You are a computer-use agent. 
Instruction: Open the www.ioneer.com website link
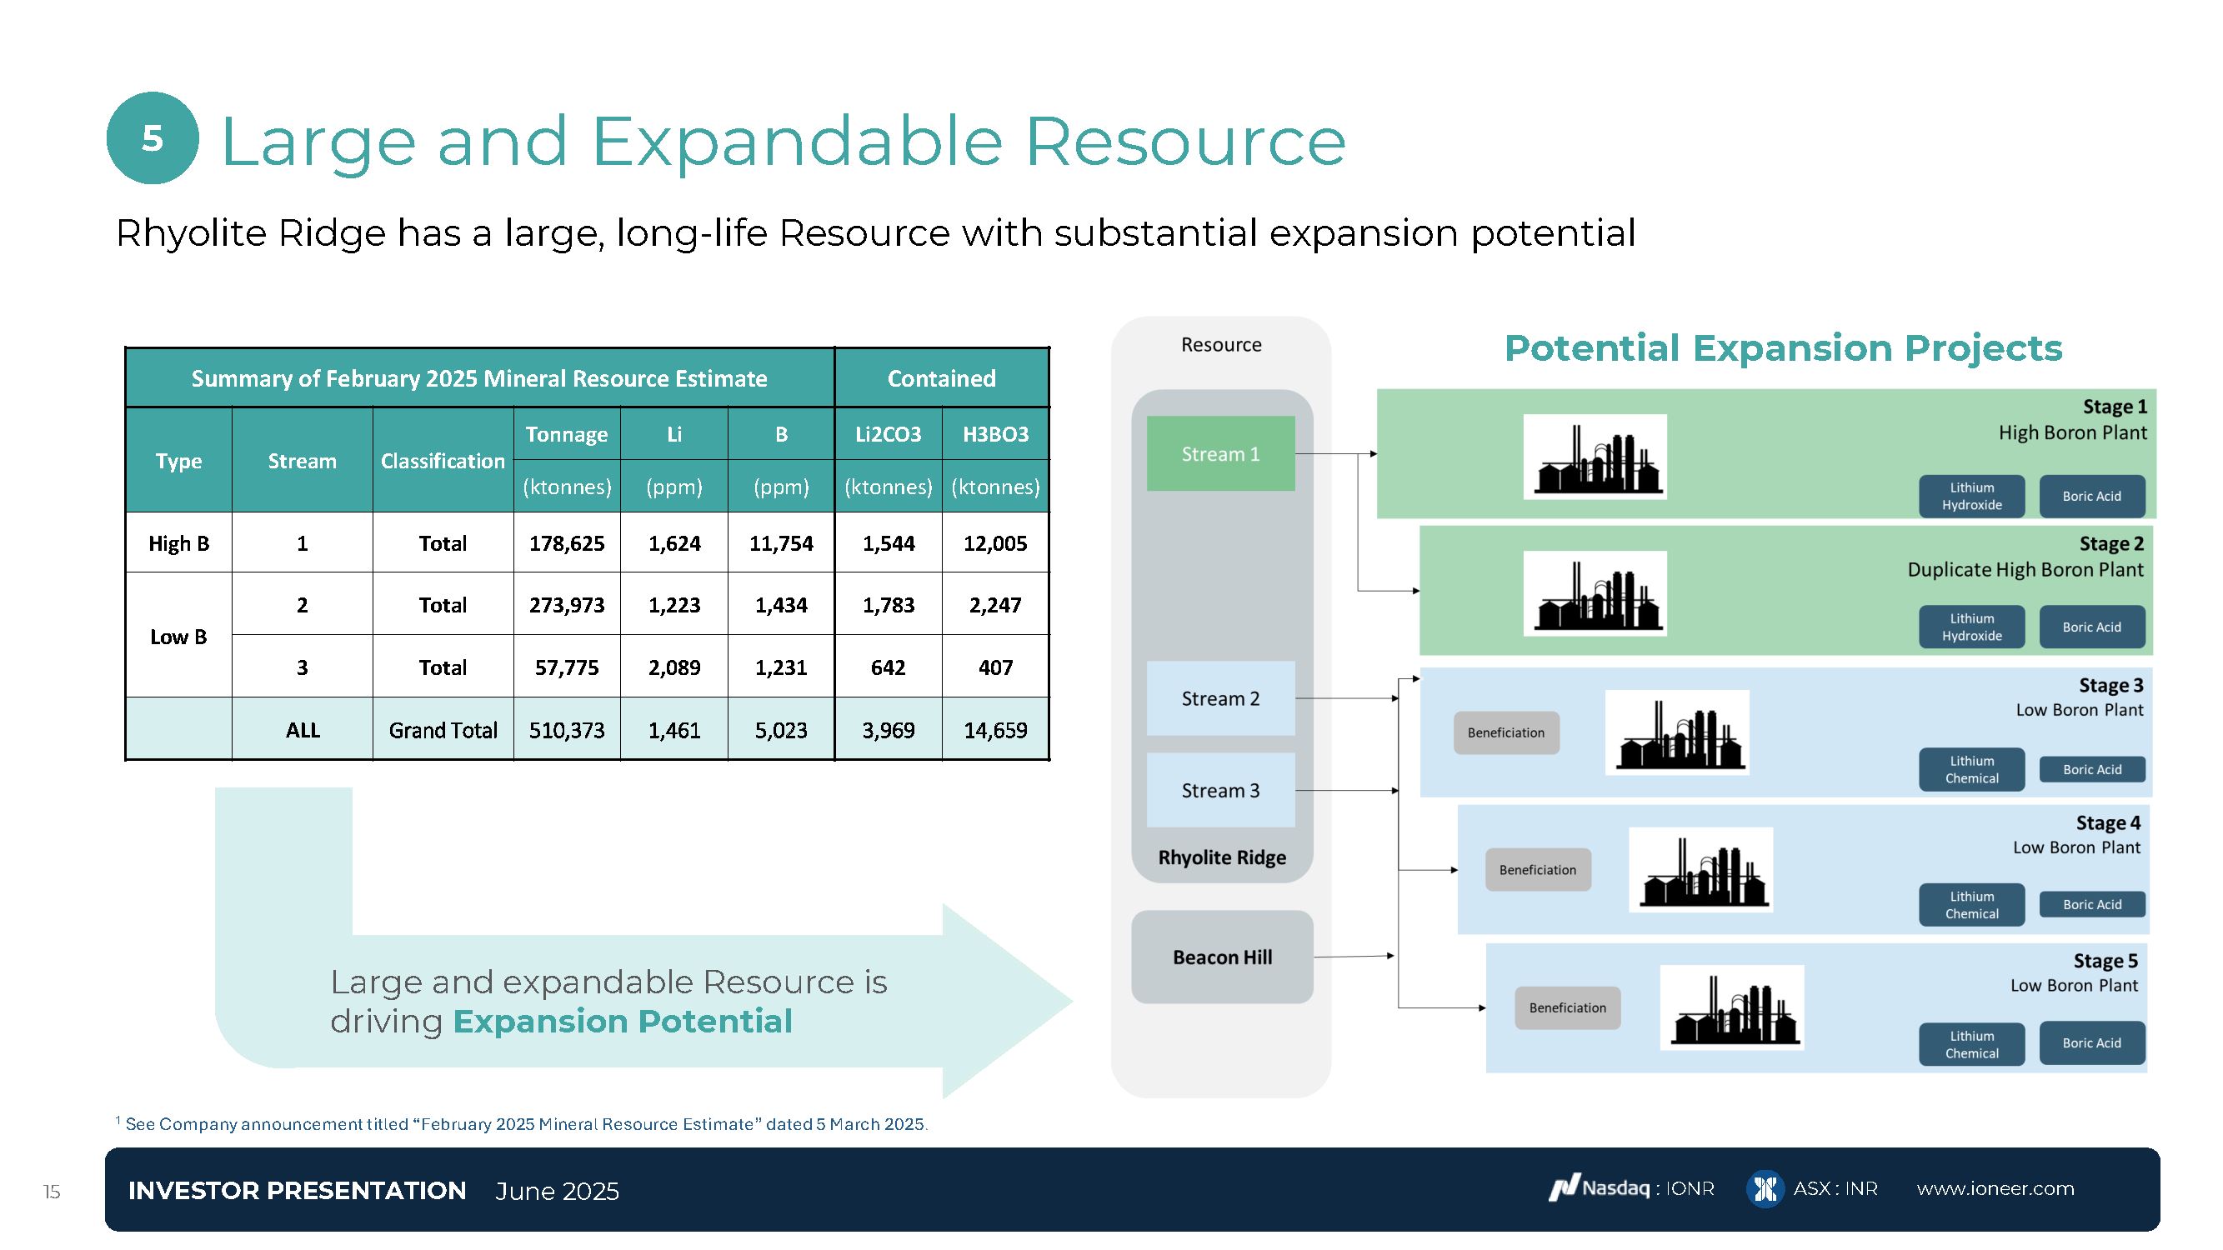click(x=1995, y=1187)
